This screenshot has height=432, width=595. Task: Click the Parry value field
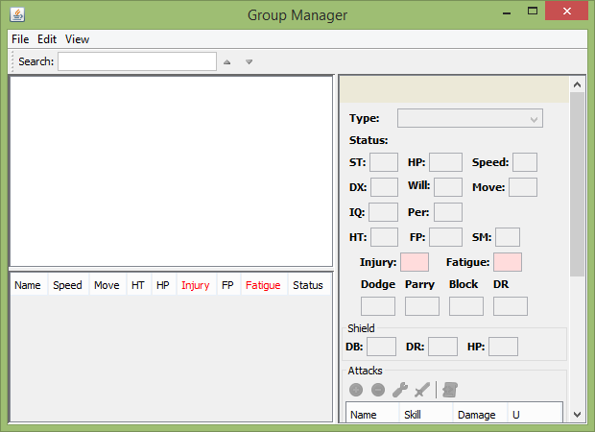tap(422, 306)
